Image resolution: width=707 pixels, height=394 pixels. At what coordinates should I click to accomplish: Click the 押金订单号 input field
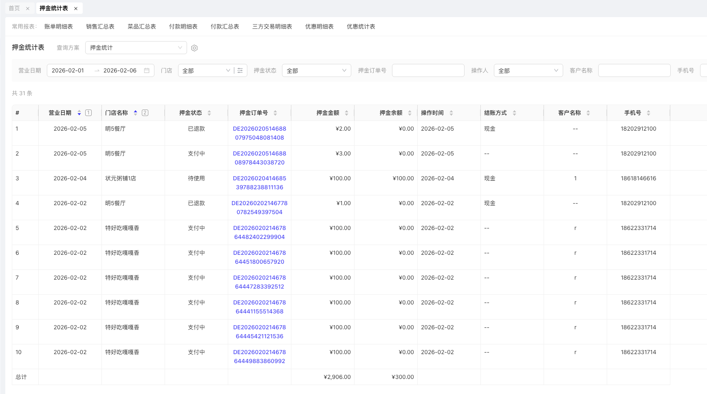[428, 70]
